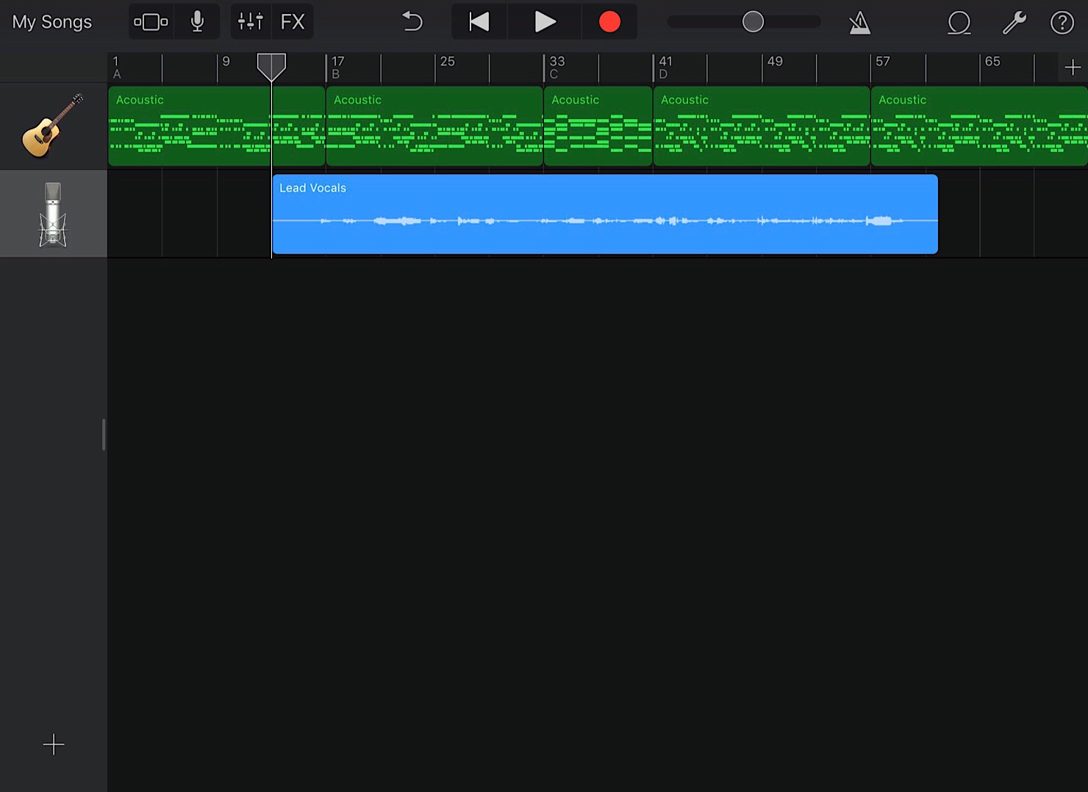Click the playhead handle in ruler
The image size is (1088, 792).
[271, 67]
